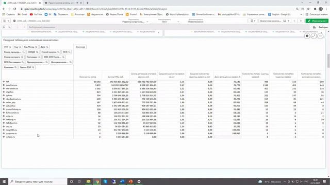Open Task View on the taskbar
Image resolution: width=330 pixels, height=185 pixels.
pyautogui.click(x=80, y=181)
